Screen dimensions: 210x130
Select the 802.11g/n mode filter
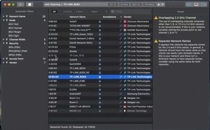click(x=13, y=36)
